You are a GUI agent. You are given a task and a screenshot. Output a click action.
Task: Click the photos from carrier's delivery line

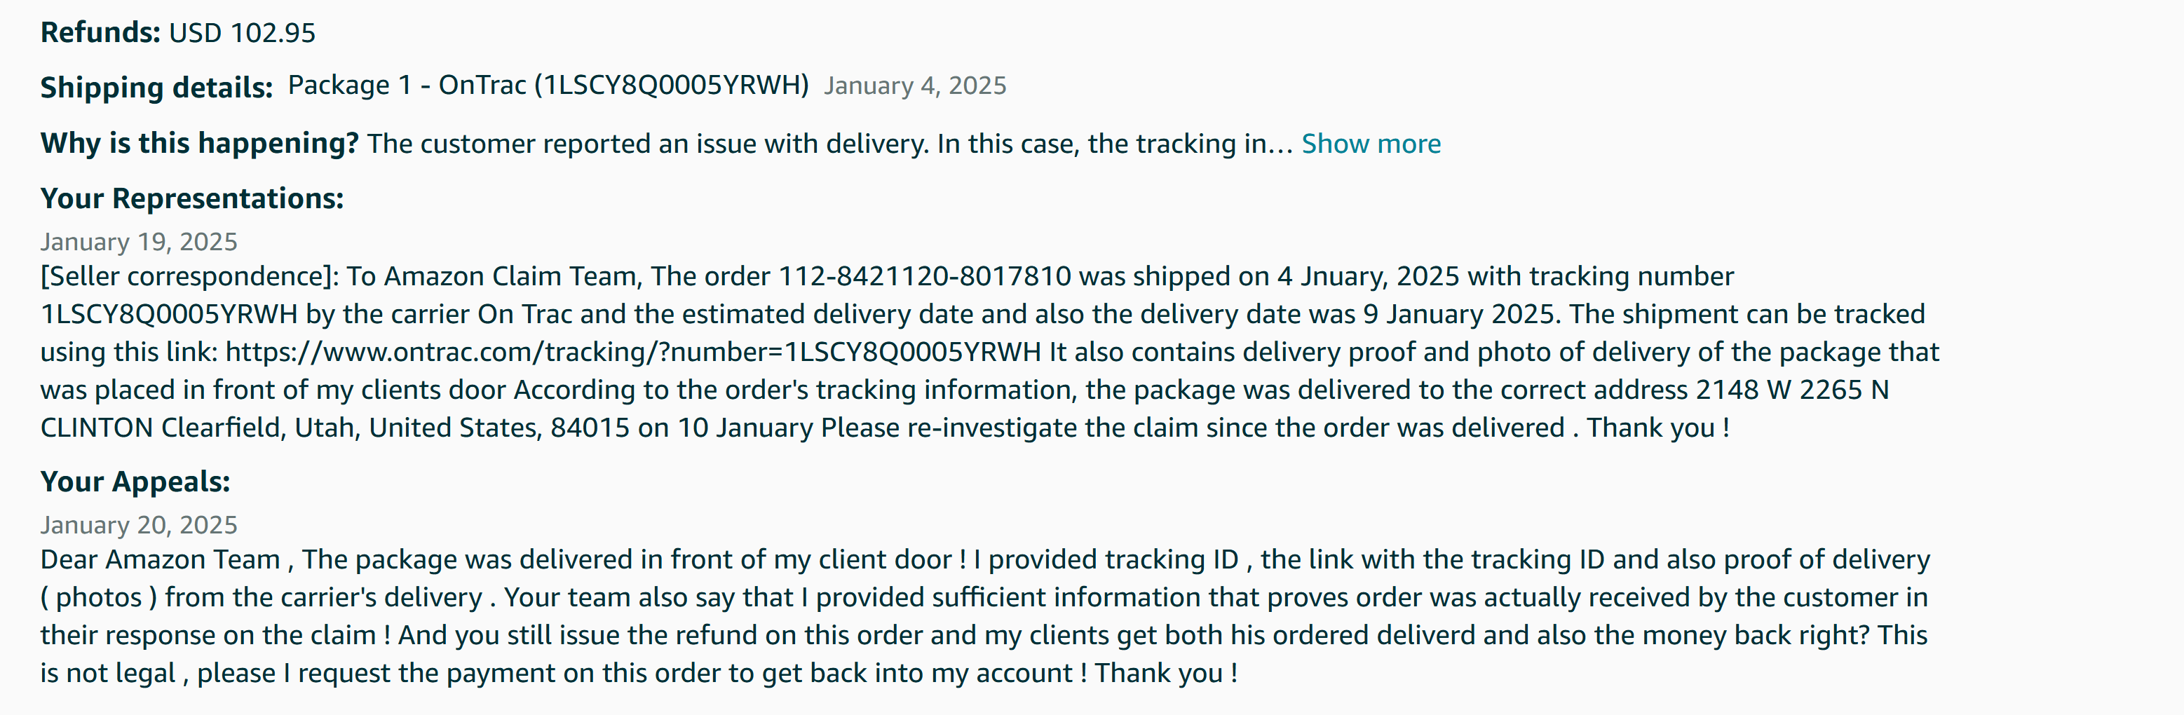260,597
